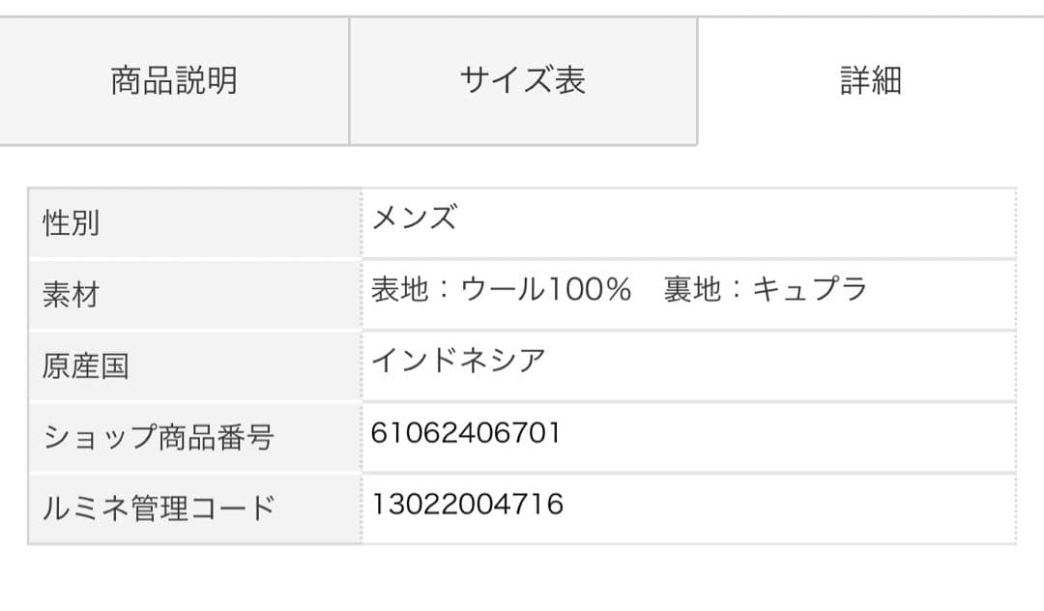
Task: Click empty space right of メンズ value
Action: tap(735, 222)
